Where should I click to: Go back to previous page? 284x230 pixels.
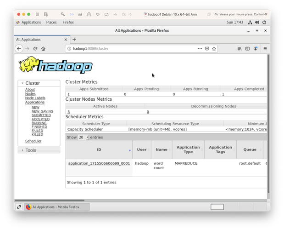point(19,49)
